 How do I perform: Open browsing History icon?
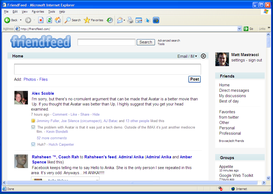[110, 20]
